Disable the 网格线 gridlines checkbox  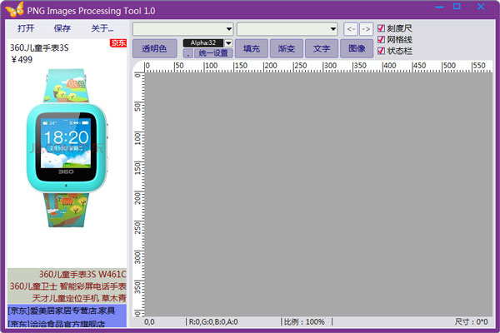(382, 39)
